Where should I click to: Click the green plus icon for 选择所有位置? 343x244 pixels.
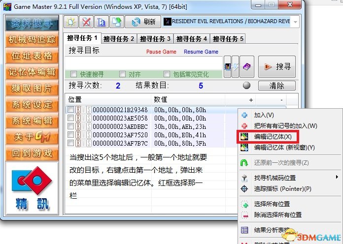[245, 204]
